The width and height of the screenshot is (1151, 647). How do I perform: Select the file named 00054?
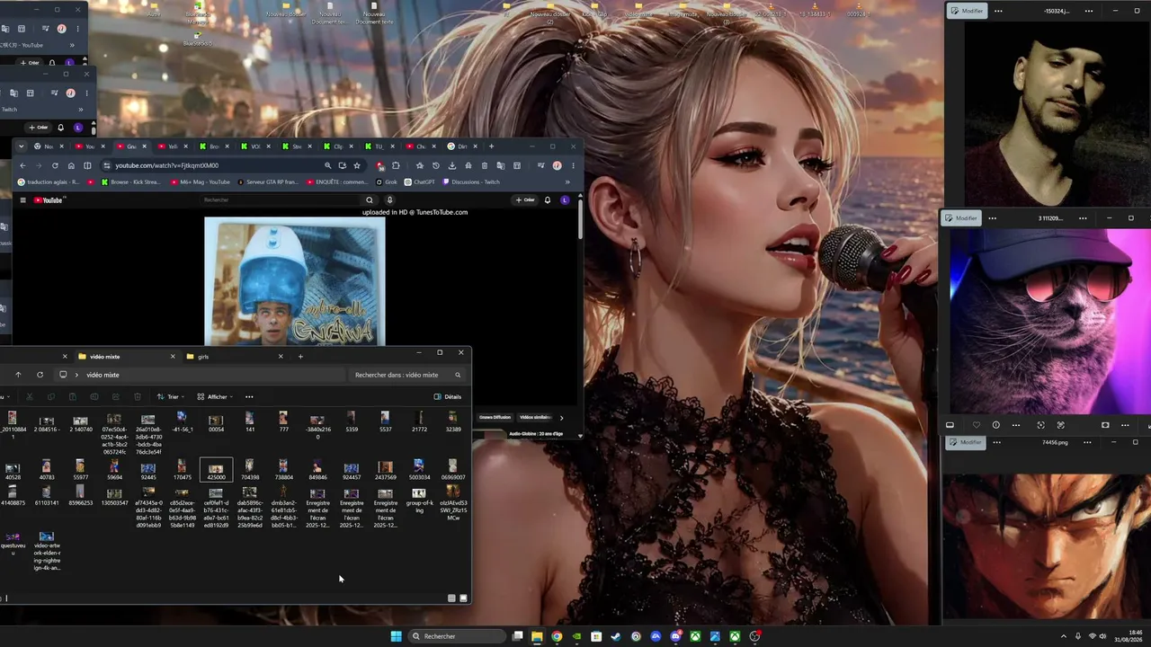(216, 422)
